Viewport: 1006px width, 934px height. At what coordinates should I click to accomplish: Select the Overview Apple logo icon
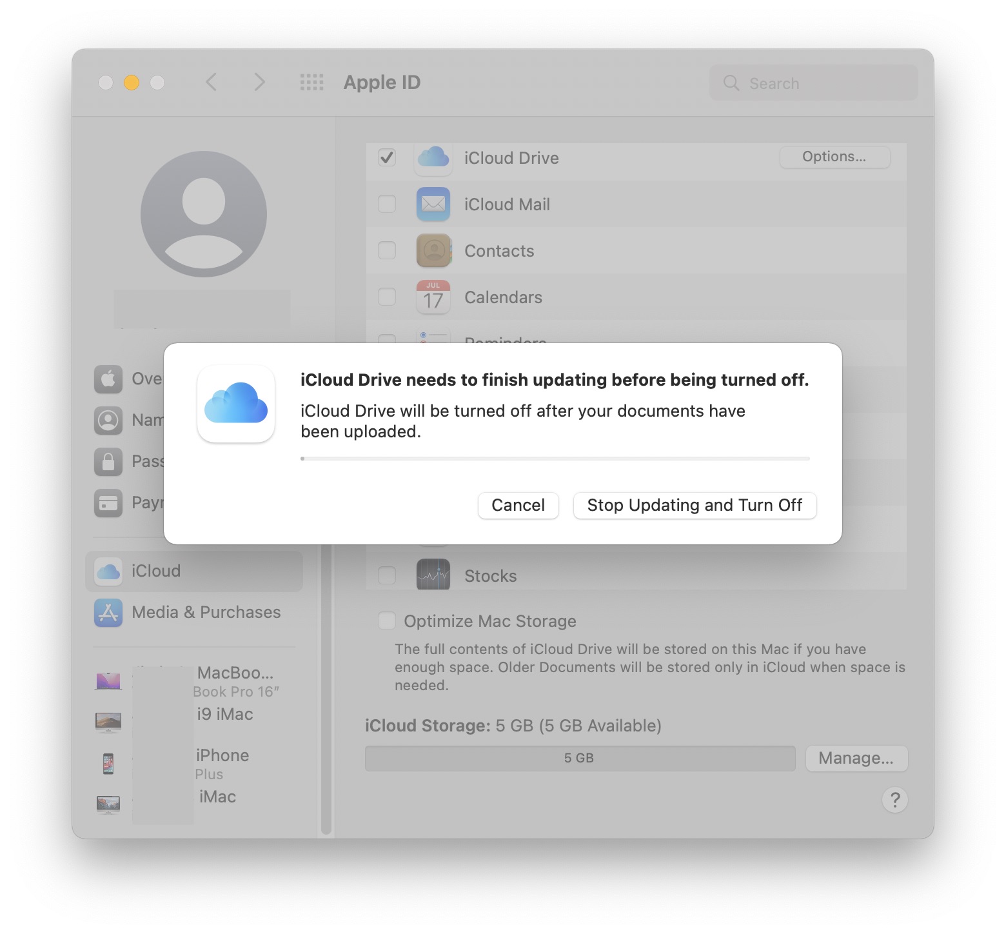tap(108, 379)
